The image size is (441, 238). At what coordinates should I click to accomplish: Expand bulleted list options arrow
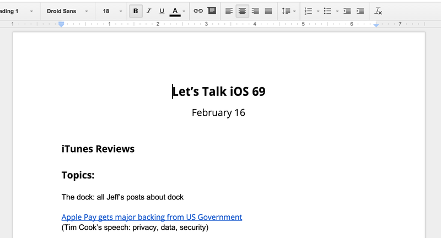pos(337,11)
